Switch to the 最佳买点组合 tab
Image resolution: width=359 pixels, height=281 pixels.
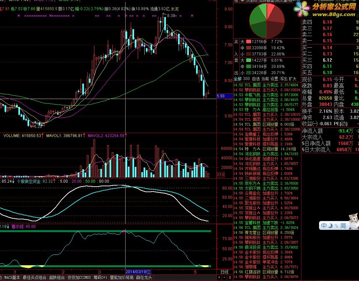[x=34, y=277]
